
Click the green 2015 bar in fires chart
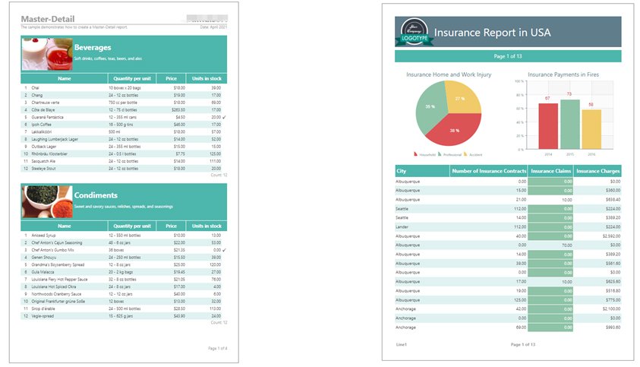coord(569,125)
